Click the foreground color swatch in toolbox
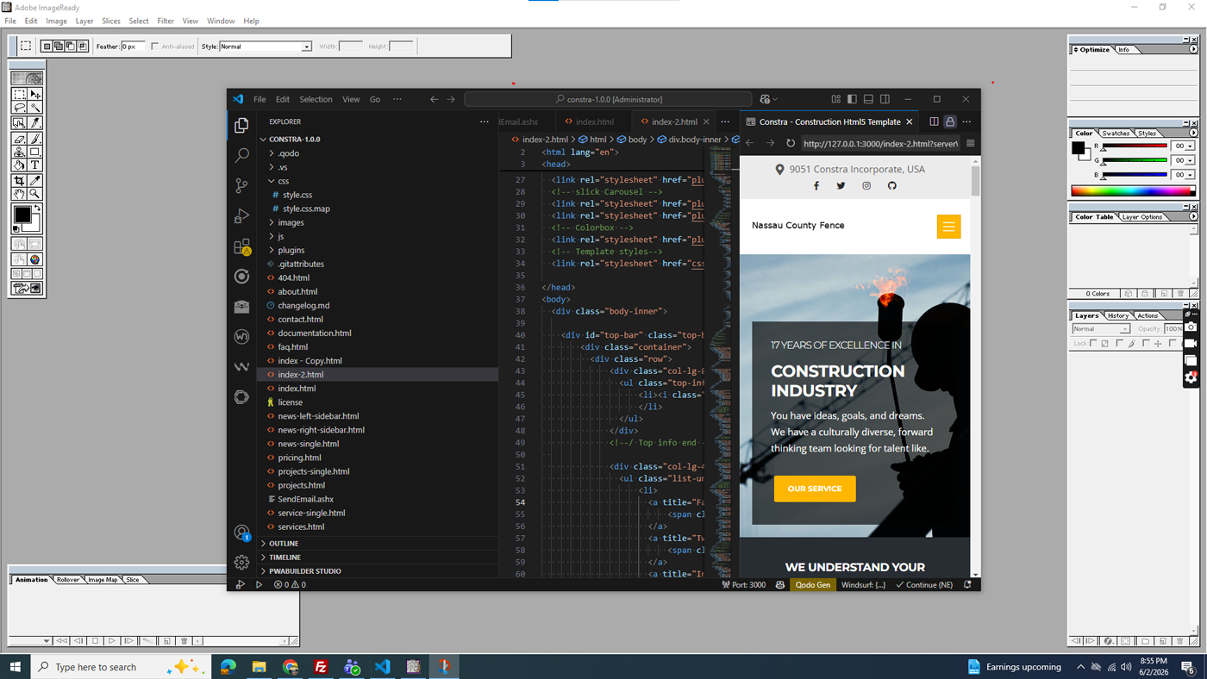The image size is (1207, 679). pyautogui.click(x=22, y=214)
